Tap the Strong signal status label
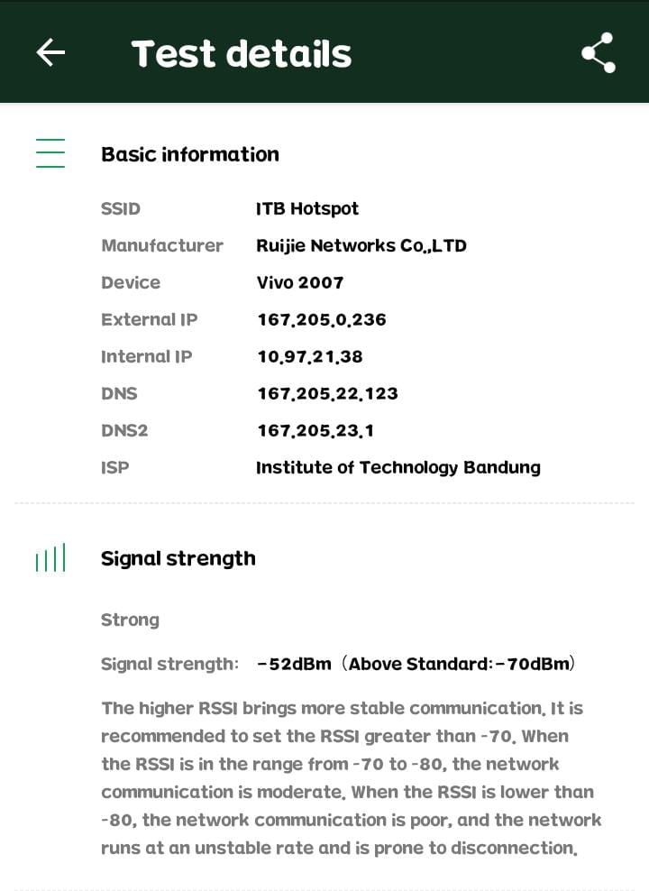Image resolution: width=649 pixels, height=891 pixels. 130,620
